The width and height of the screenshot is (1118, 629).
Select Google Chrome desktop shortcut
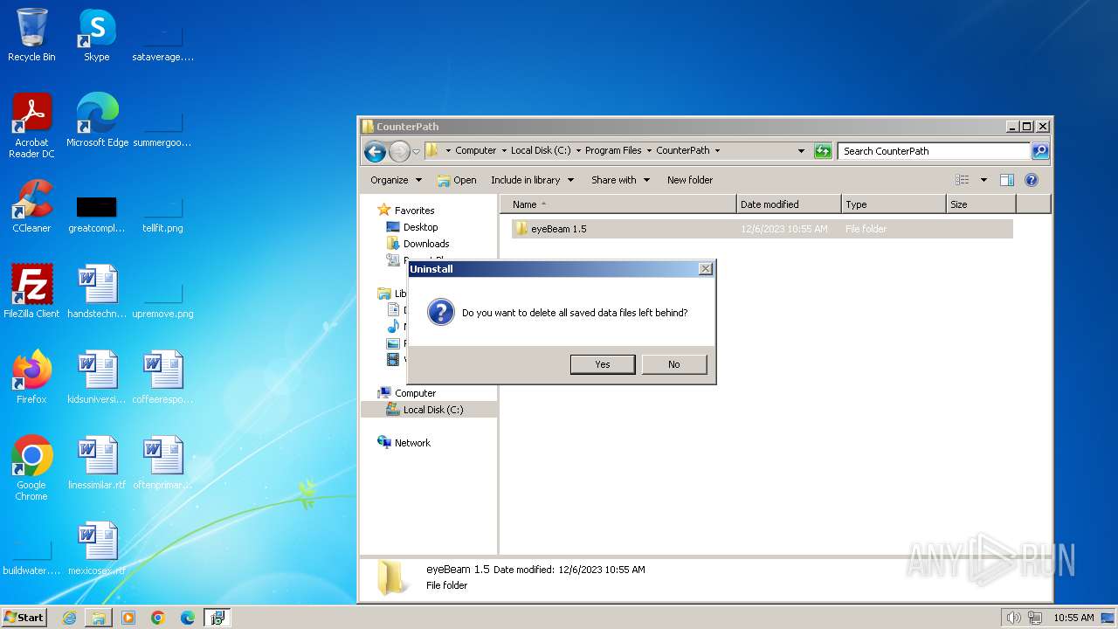point(31,468)
